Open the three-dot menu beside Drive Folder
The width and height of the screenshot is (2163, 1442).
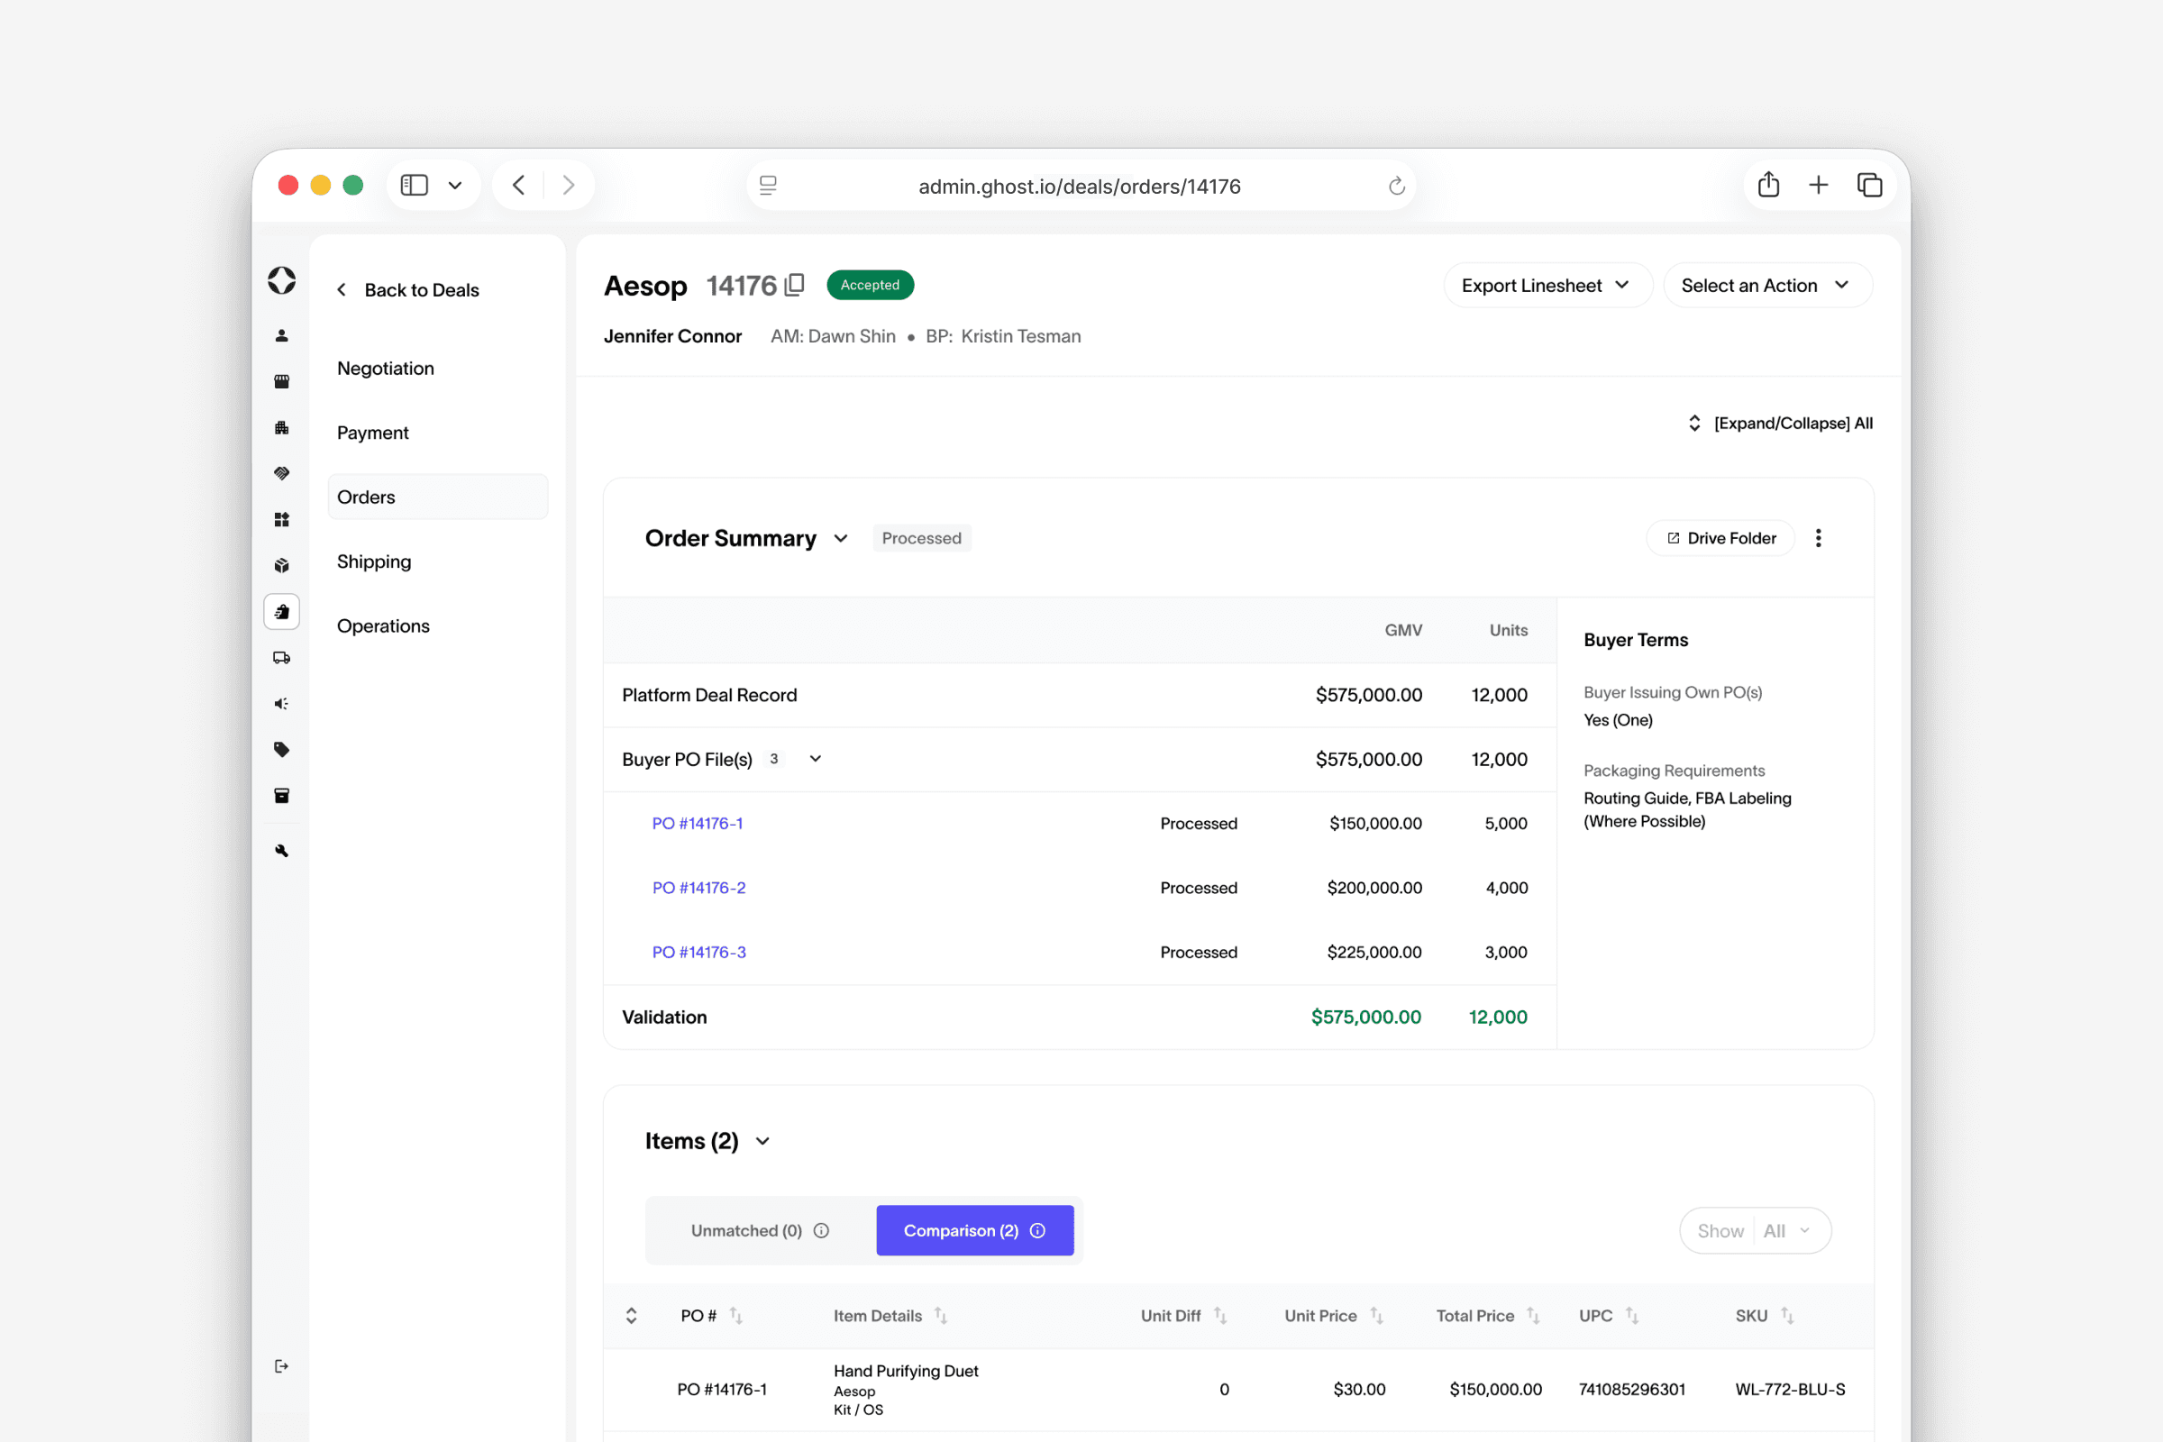coord(1817,538)
